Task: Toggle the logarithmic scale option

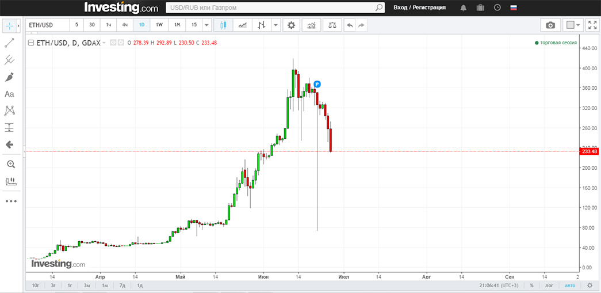Action: click(549, 286)
